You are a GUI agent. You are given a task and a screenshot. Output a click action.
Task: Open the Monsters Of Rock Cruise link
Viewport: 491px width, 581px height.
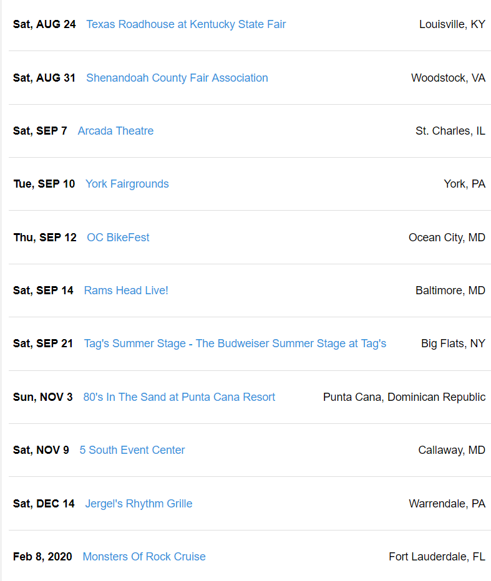[x=144, y=557]
